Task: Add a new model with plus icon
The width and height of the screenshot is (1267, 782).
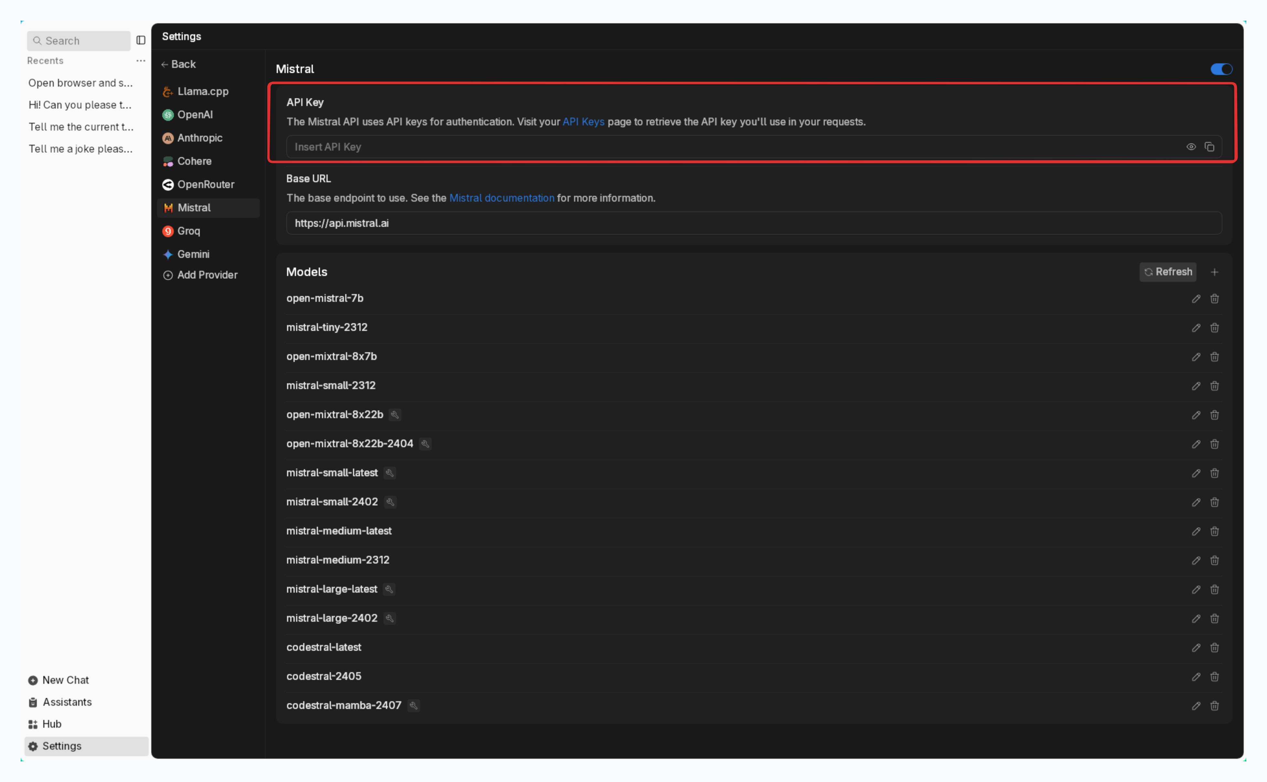Action: tap(1214, 272)
